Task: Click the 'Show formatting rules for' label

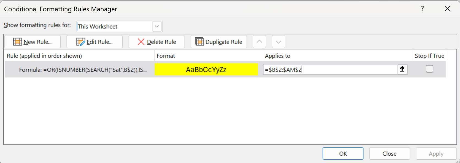Action: [x=37, y=25]
